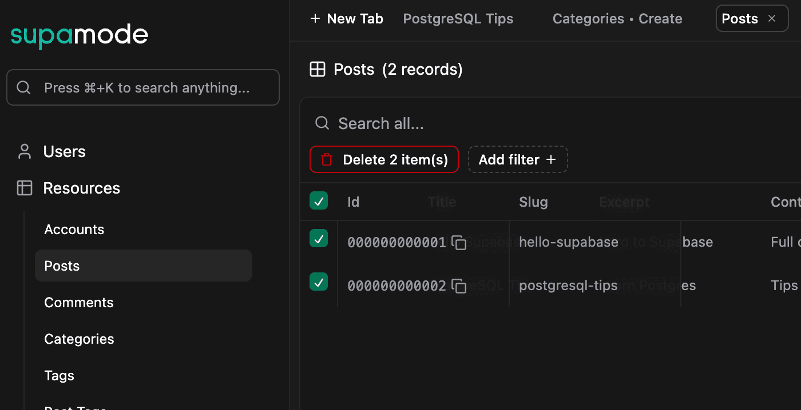Click the Resources table icon
Image resolution: width=801 pixels, height=410 pixels.
coord(25,188)
